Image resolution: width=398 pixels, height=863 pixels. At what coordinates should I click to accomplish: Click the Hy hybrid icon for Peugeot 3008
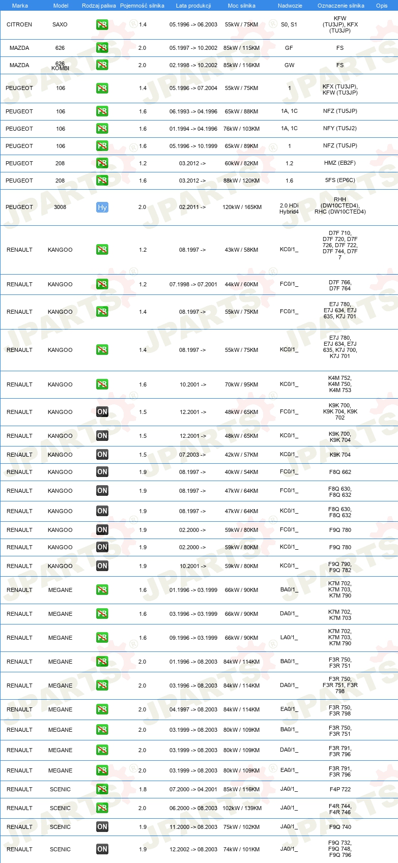click(102, 207)
